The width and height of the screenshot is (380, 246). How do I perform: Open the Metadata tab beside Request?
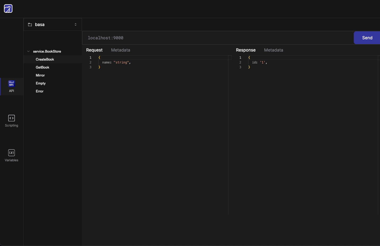121,50
